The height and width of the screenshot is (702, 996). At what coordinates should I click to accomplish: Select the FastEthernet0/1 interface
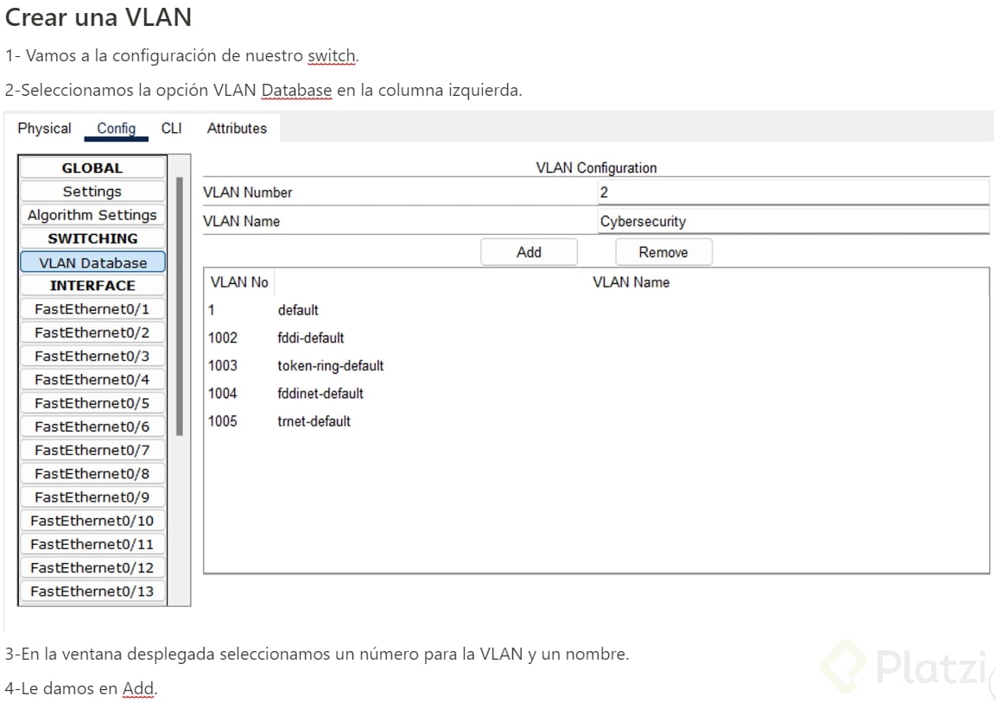92,308
